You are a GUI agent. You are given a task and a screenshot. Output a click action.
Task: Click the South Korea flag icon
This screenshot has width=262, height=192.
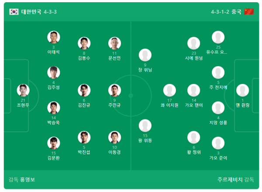(14, 12)
